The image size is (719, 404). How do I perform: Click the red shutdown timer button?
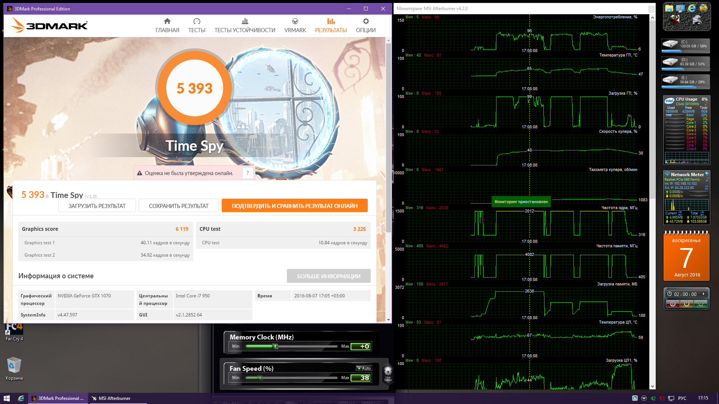coord(673,304)
